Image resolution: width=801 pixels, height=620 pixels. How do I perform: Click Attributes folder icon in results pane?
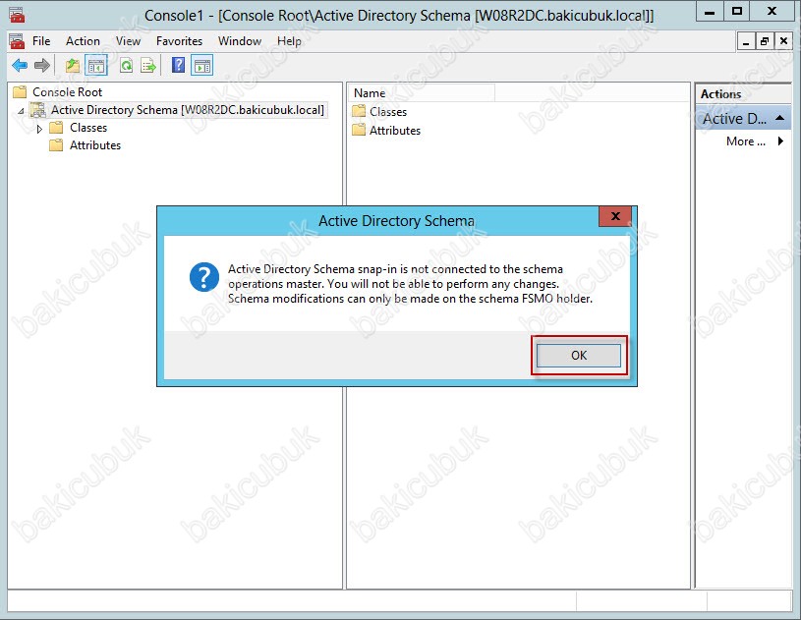pyautogui.click(x=359, y=130)
